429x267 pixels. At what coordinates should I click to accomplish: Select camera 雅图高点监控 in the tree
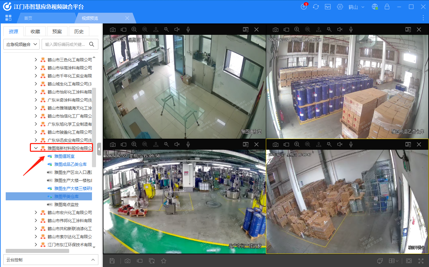click(66, 204)
